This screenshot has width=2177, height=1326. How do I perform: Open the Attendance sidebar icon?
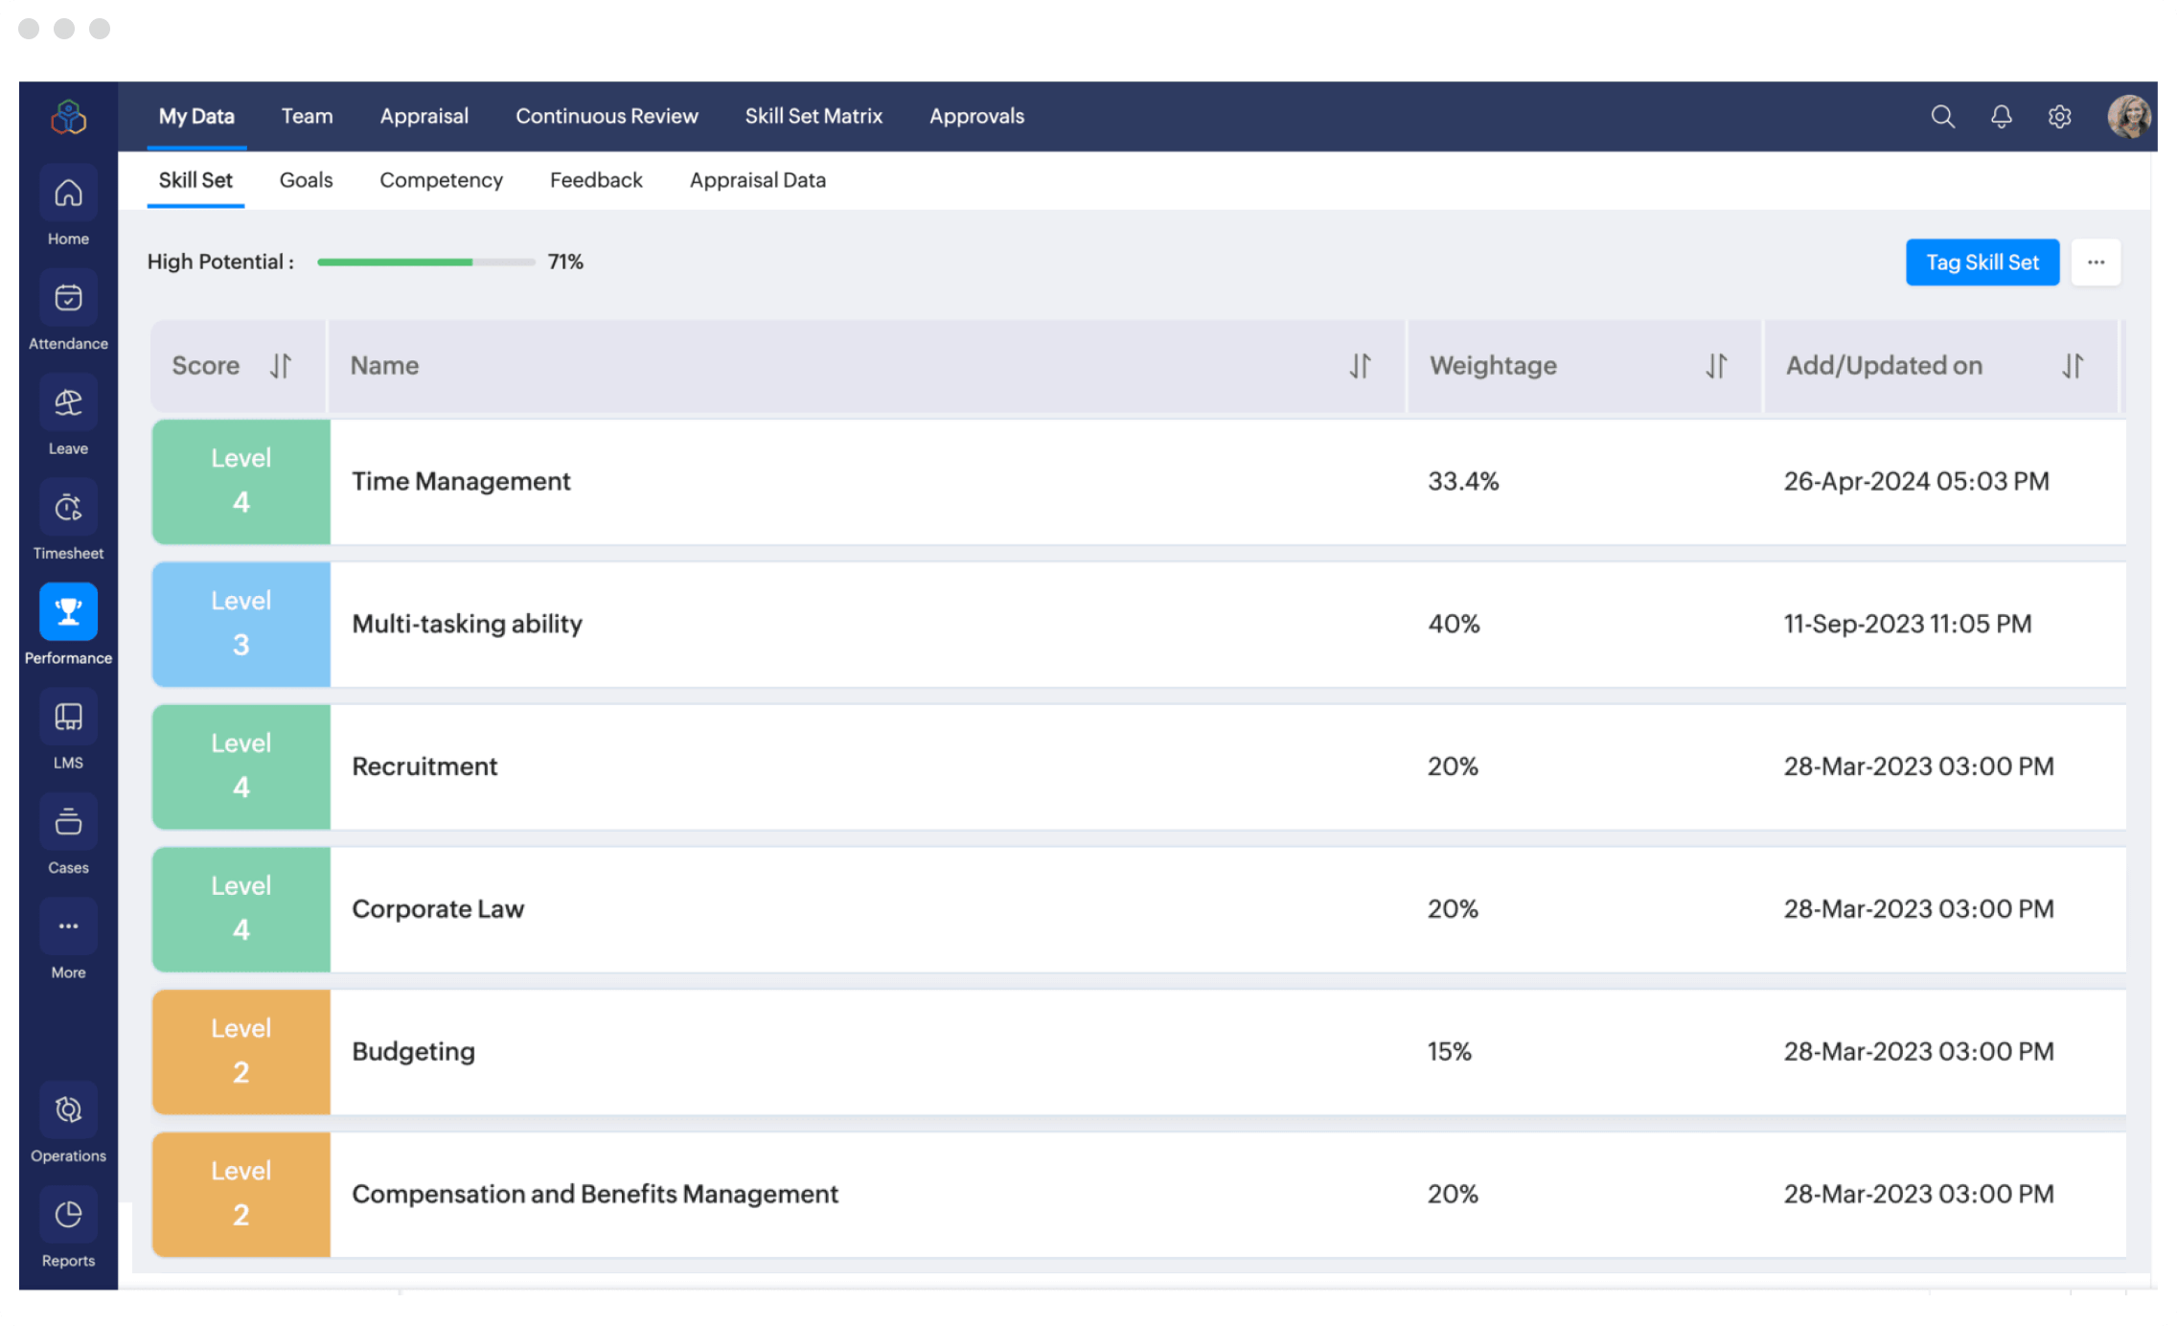pyautogui.click(x=68, y=298)
